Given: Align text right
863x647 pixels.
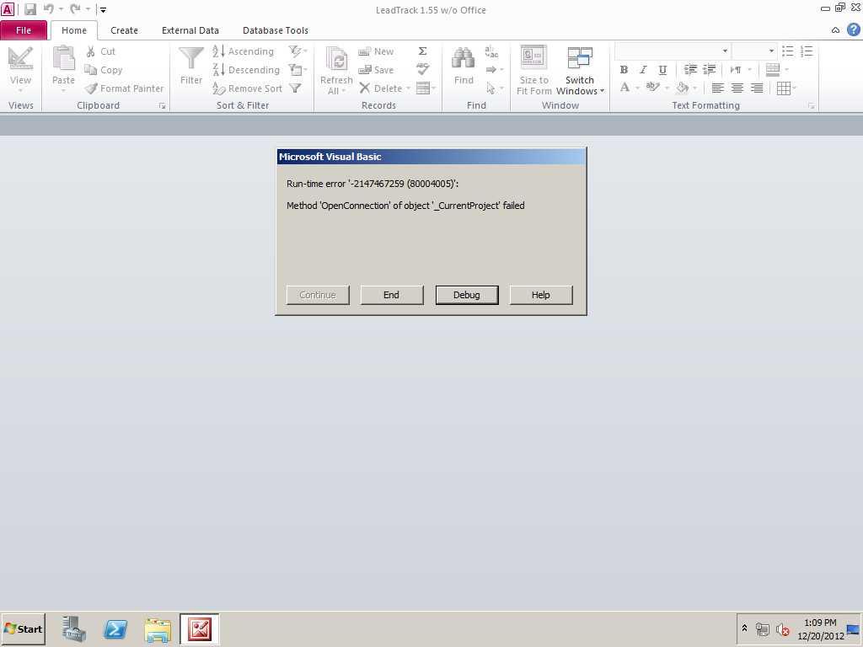Looking at the screenshot, I should click(x=757, y=88).
